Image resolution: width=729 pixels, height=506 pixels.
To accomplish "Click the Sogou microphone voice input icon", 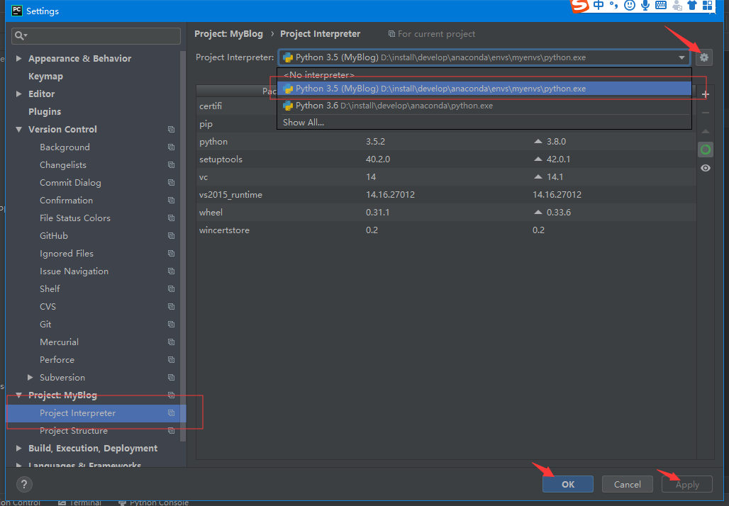I will tap(645, 6).
